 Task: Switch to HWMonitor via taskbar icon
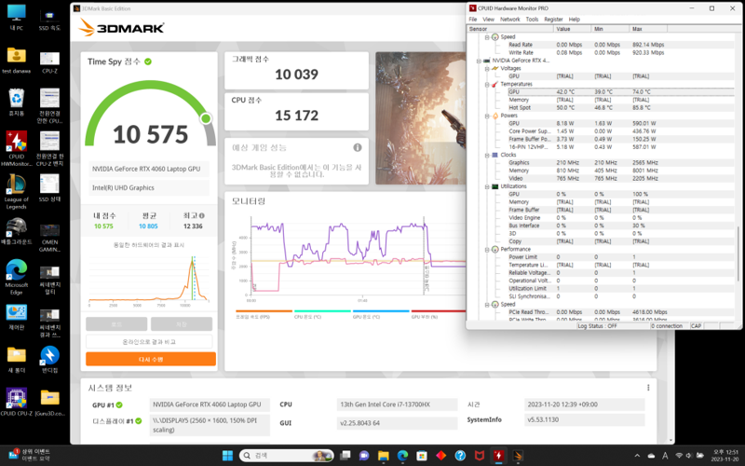[498, 456]
